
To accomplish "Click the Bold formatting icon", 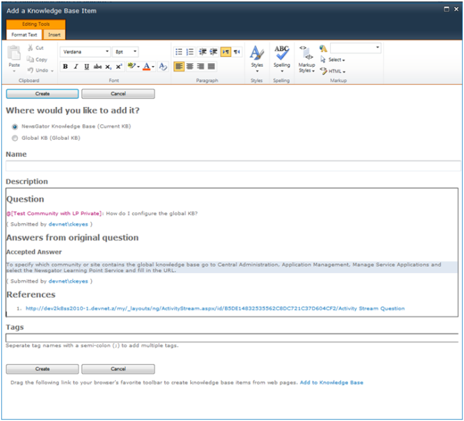I will coord(65,67).
